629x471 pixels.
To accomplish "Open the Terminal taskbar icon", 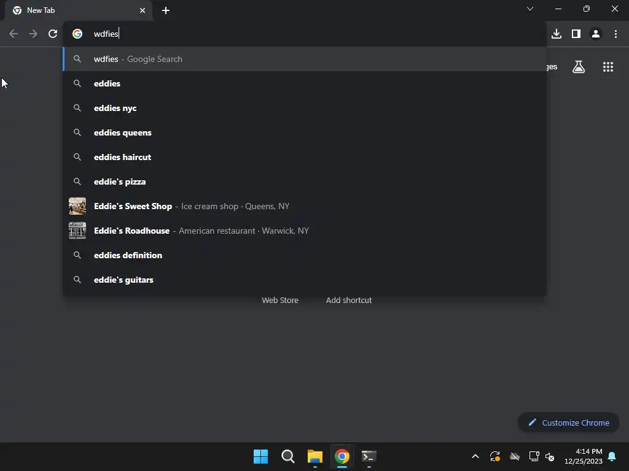I will [369, 456].
